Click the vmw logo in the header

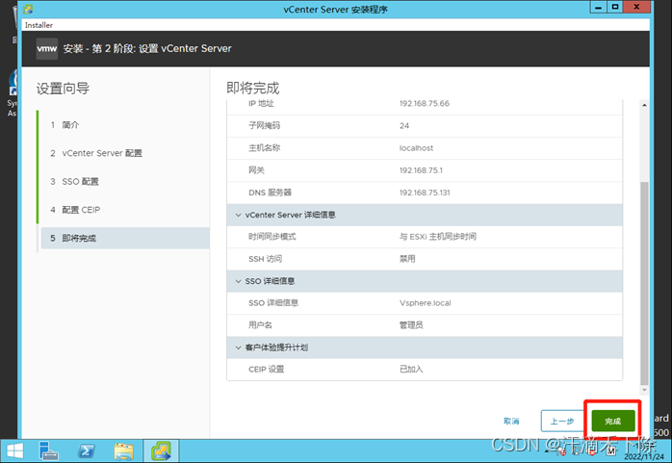click(46, 48)
